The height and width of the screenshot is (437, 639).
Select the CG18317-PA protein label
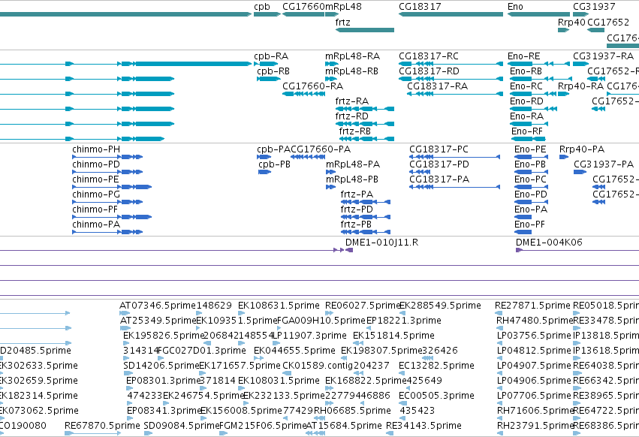(439, 179)
